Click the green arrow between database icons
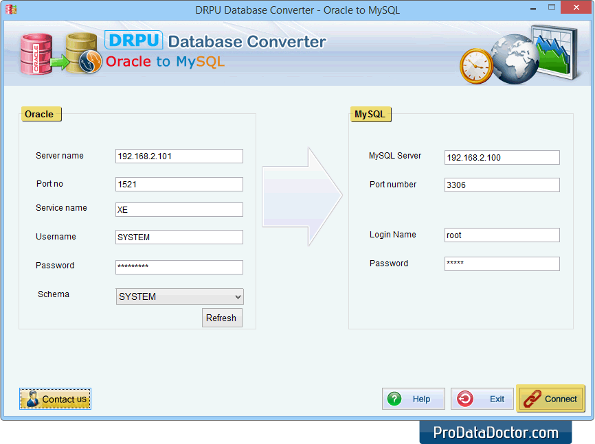This screenshot has height=444, width=595. [x=60, y=62]
